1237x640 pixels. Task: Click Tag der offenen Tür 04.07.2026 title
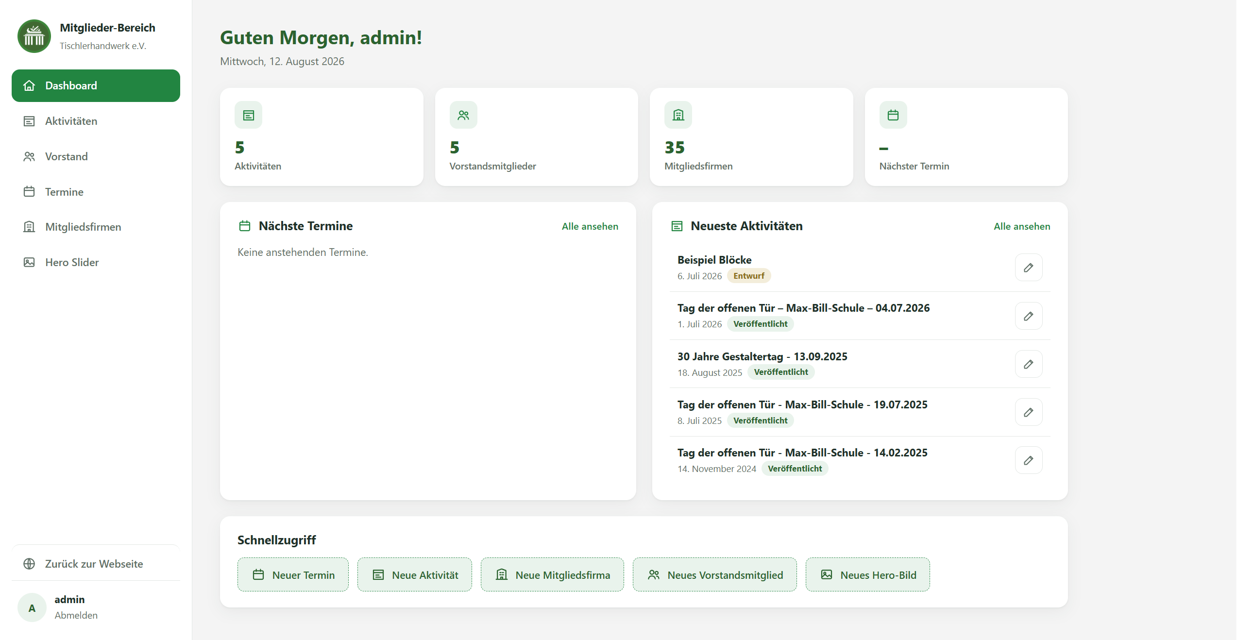803,308
